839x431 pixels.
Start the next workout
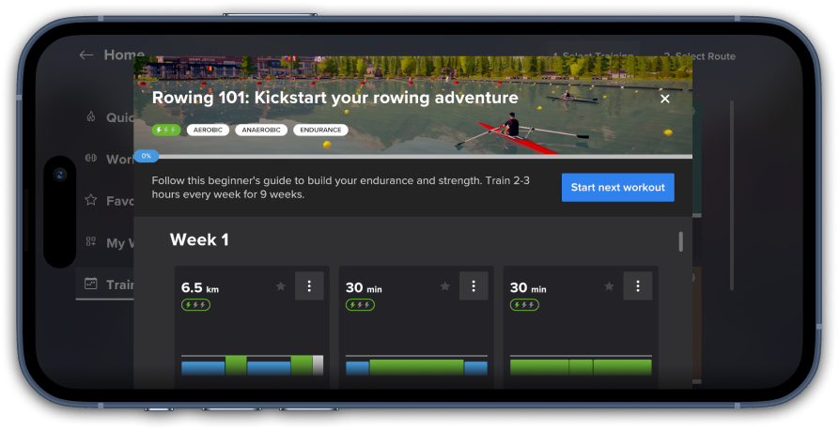click(x=617, y=187)
